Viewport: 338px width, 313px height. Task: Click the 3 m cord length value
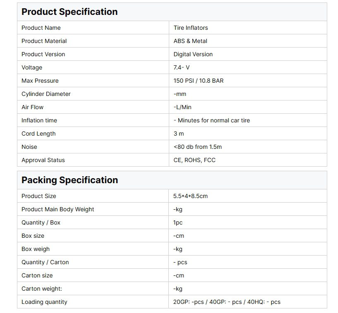pyautogui.click(x=179, y=134)
